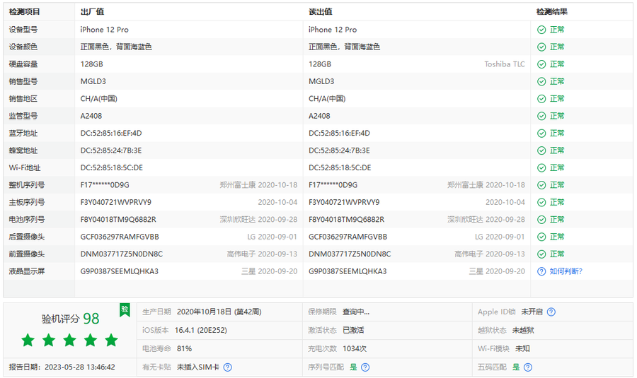Click the 正常 result in 蓝牙地址 row

(x=557, y=134)
